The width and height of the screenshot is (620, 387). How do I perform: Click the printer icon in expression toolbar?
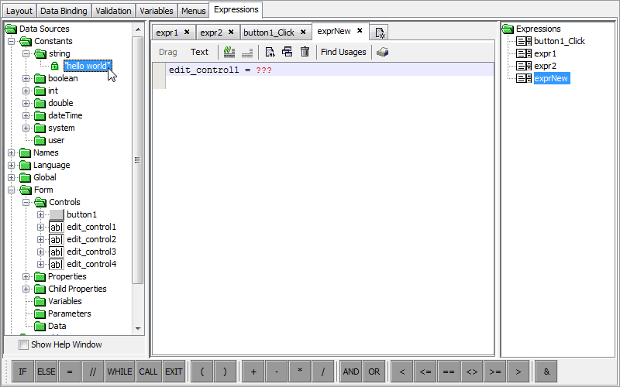click(383, 52)
